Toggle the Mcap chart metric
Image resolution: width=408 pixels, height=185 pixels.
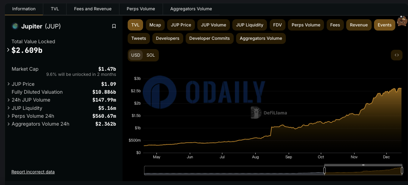click(155, 25)
